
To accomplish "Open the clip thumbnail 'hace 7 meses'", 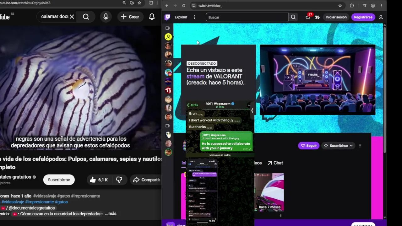I will tap(269, 192).
